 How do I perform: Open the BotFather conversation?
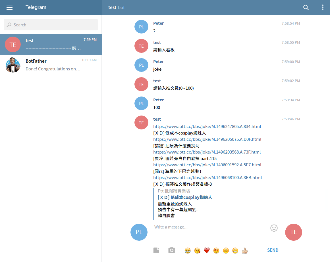click(51, 65)
